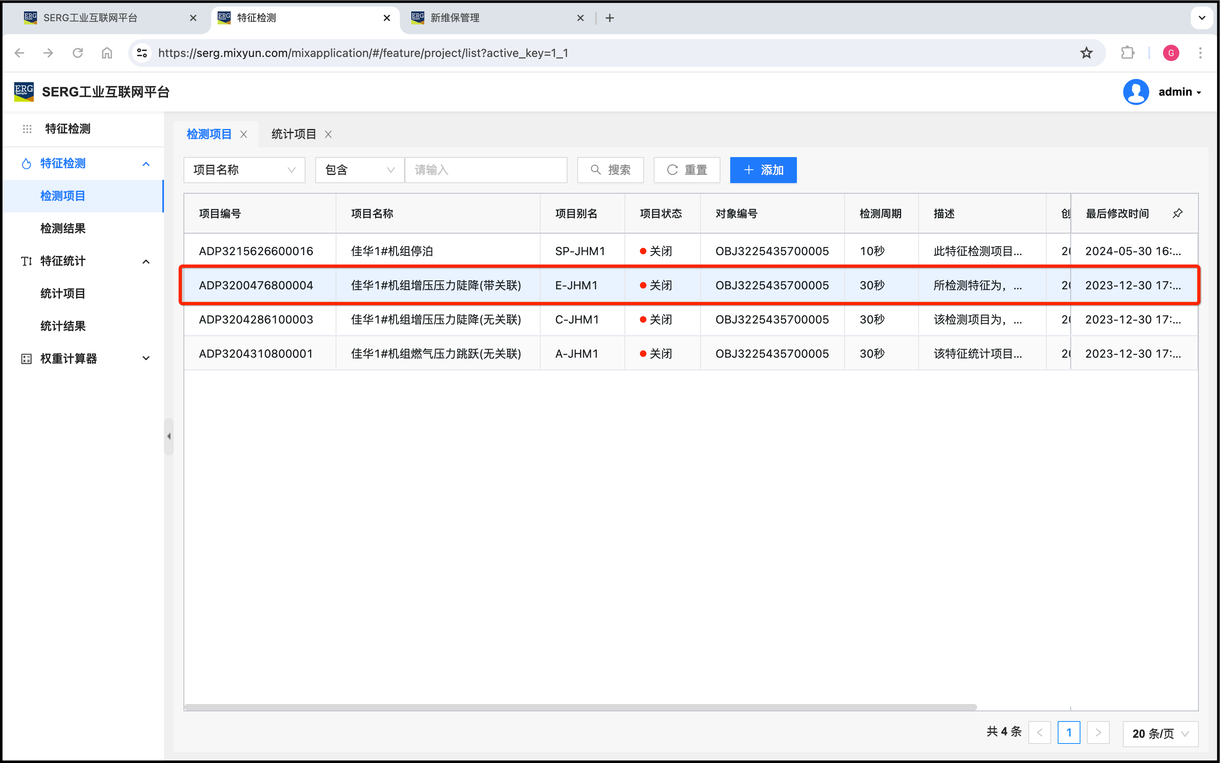Click the 请输入 search input field
Screen dimensions: 1220x763
coord(486,170)
